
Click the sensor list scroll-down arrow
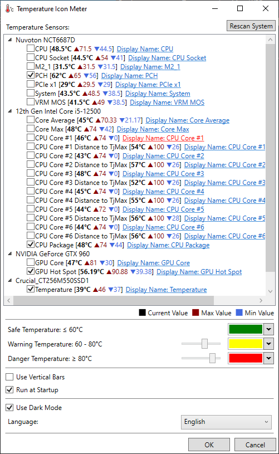point(270,291)
